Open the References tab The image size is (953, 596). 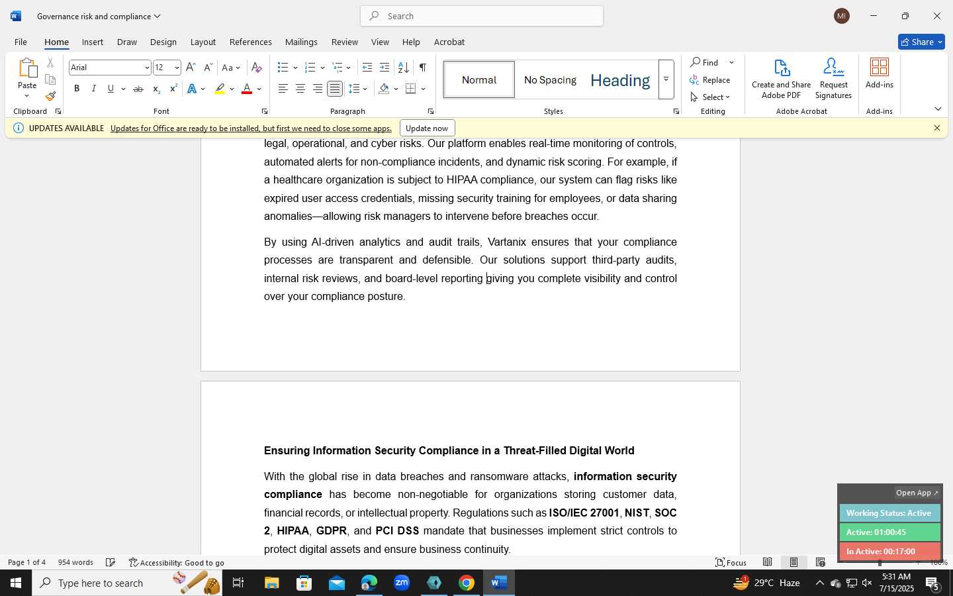point(250,42)
